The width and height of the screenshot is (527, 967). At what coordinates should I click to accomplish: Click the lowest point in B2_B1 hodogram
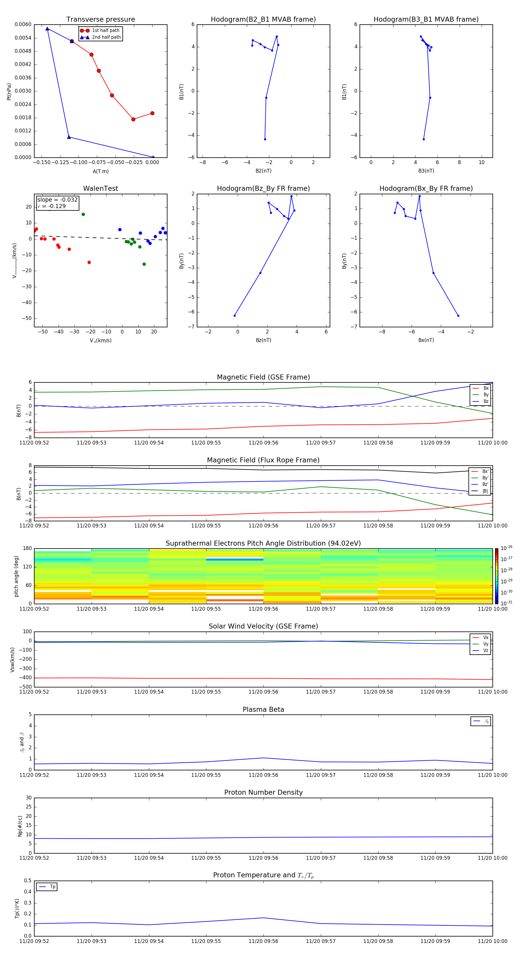tap(265, 139)
